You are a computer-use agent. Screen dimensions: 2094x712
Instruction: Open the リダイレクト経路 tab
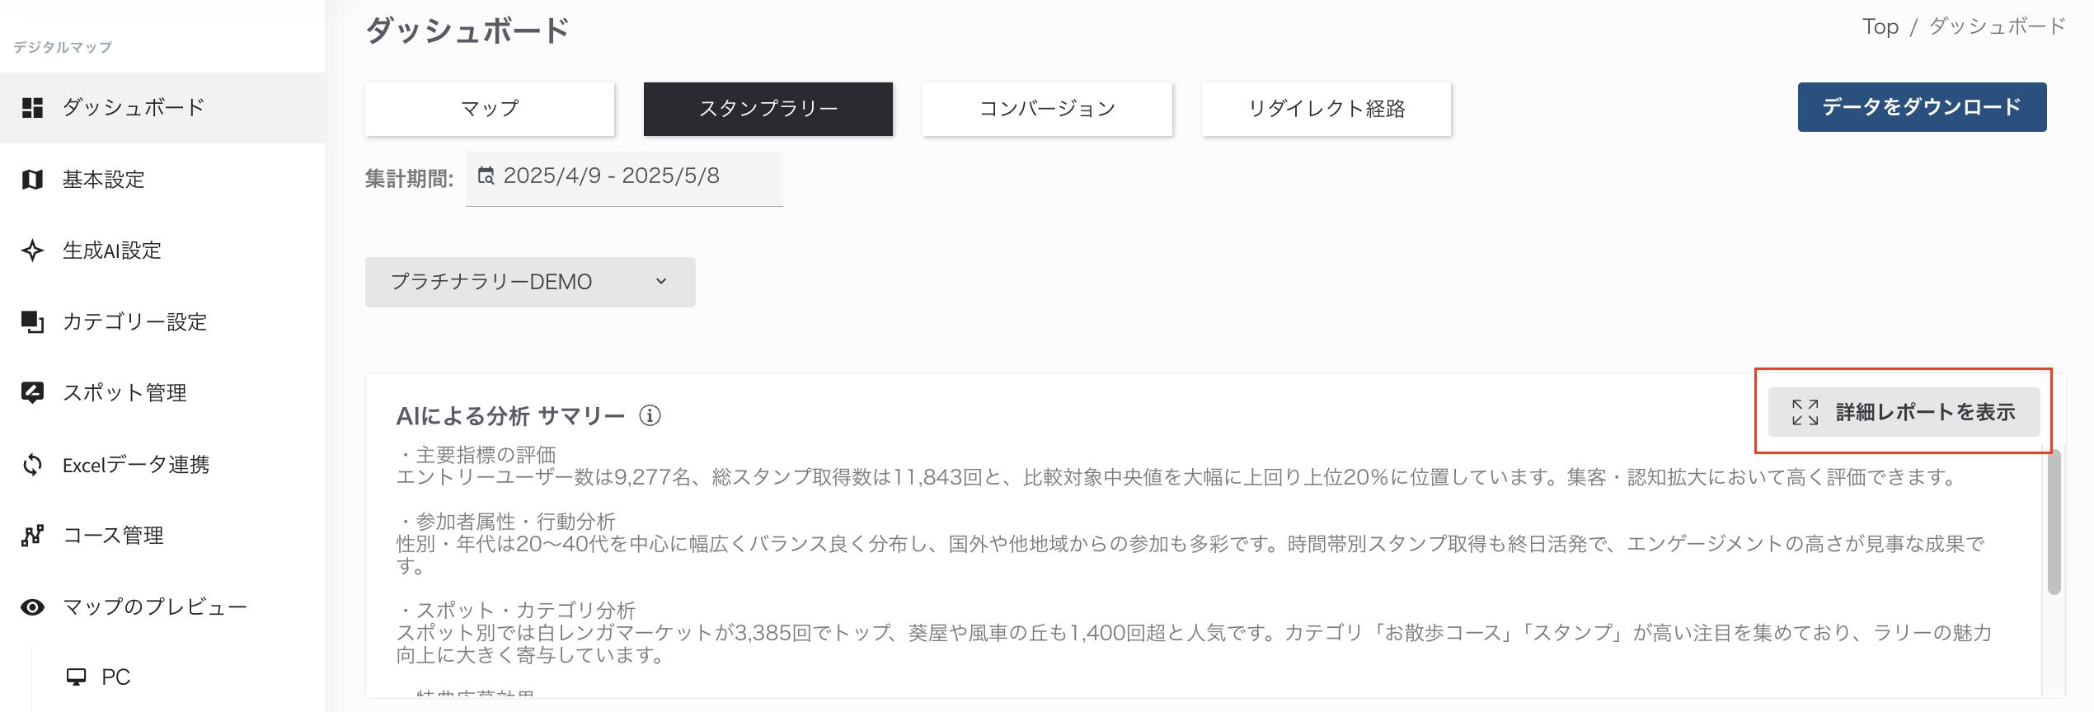pos(1326,108)
